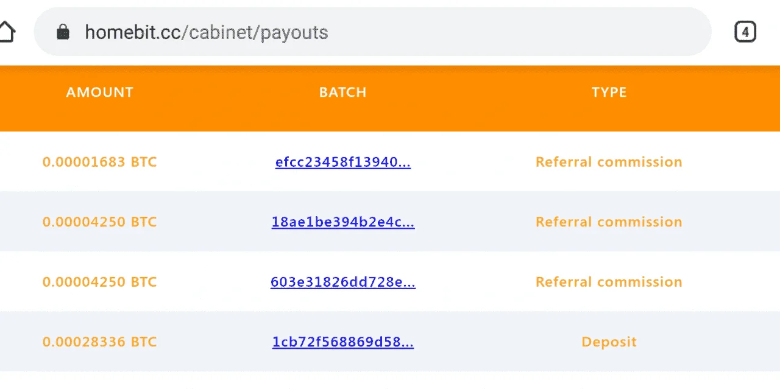Select the first 0.00004250 BTC amount
Viewport: 780px width, 389px height.
[x=100, y=222]
